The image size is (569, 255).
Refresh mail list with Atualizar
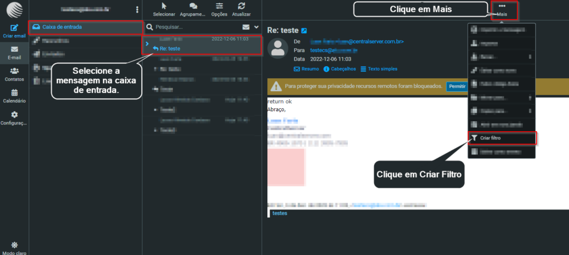click(x=241, y=8)
